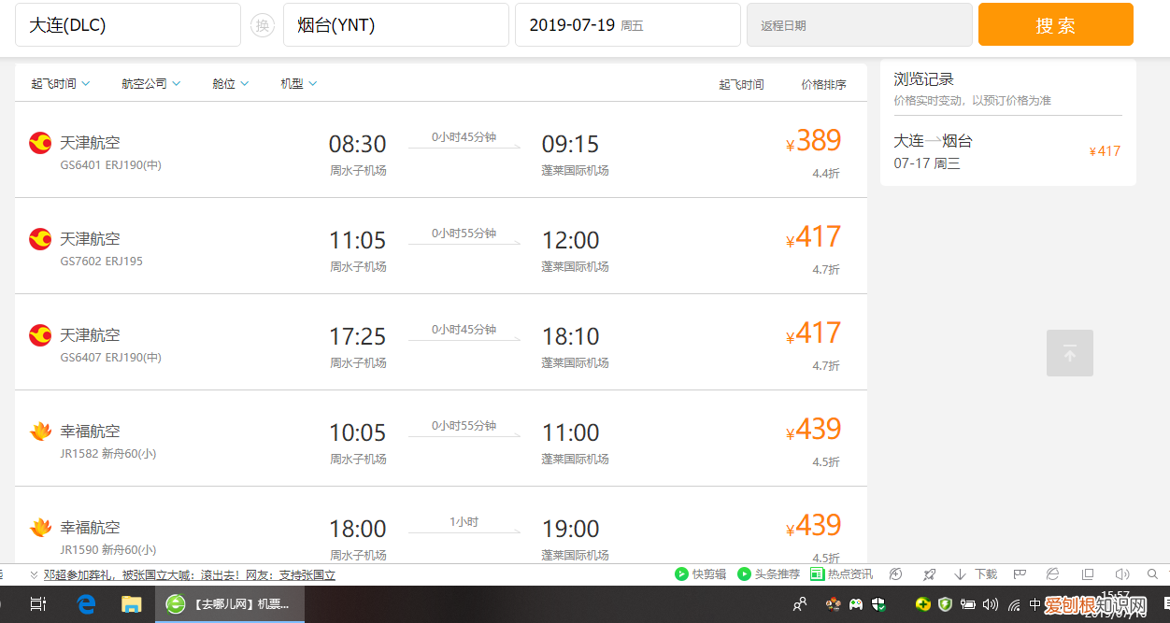Click the 08:30 departure time
This screenshot has height=623, width=1170.
(x=357, y=144)
